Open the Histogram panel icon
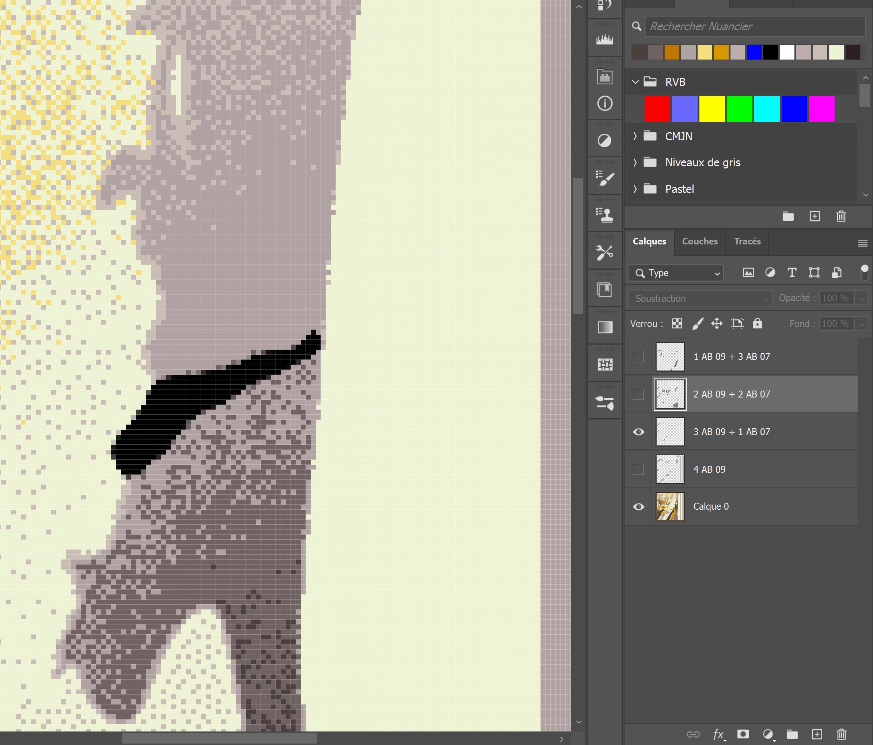This screenshot has height=745, width=873. point(605,40)
